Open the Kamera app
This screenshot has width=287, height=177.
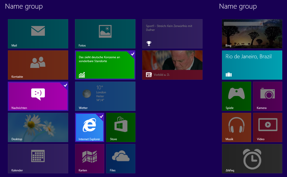[267, 96]
